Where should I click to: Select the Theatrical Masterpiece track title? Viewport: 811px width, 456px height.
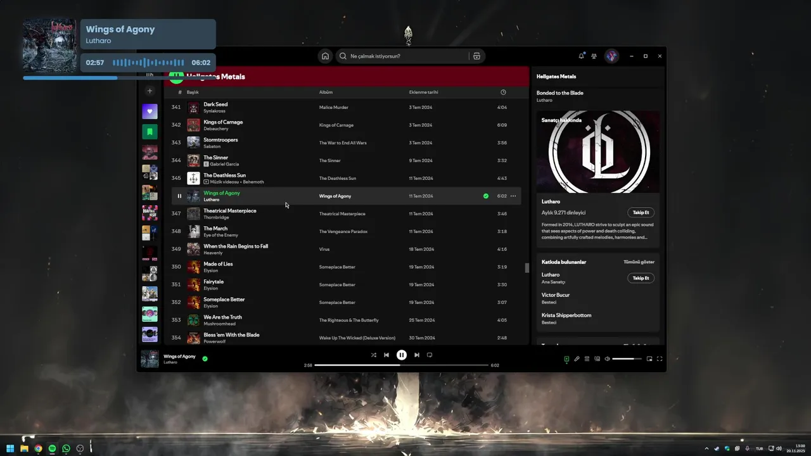tap(230, 211)
